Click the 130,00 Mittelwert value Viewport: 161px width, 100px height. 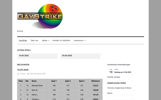pos(96,90)
